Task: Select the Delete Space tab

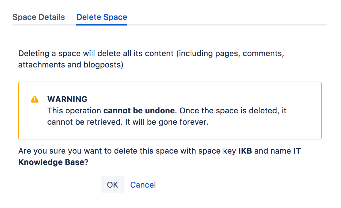Action: (102, 17)
